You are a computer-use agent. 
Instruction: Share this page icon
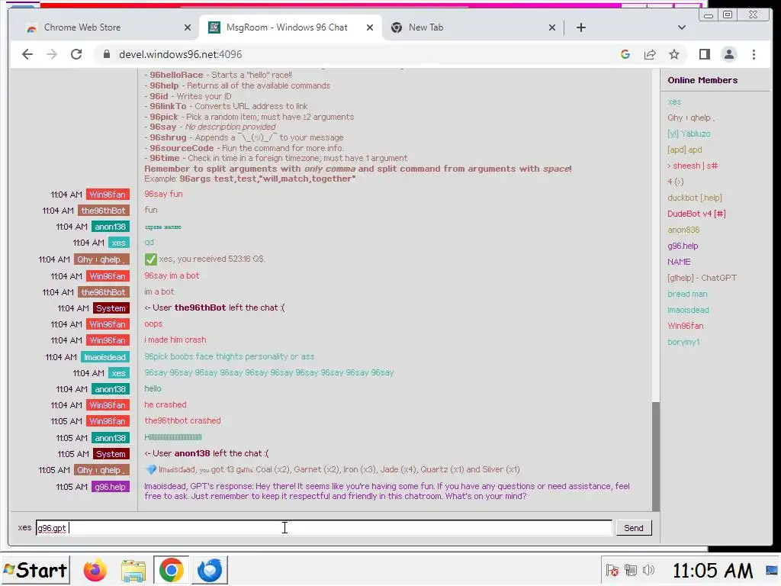(650, 54)
